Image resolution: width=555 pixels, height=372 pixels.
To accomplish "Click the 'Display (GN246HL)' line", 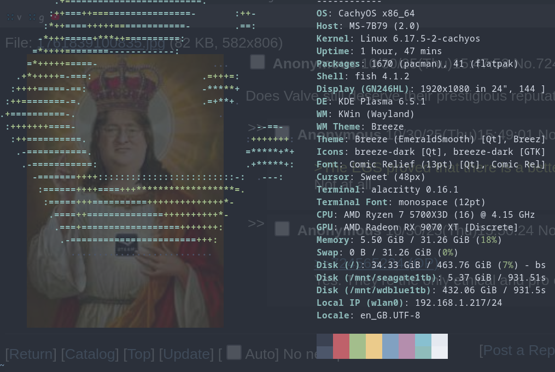I will [431, 89].
